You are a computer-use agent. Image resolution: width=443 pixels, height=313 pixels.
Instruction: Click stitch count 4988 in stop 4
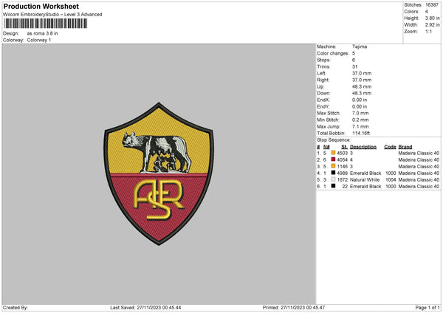(x=343, y=173)
